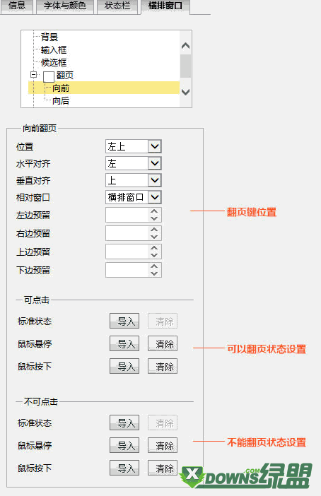The image size is (321, 496).
Task: Open the 位置 dropdown
Action: coord(155,146)
